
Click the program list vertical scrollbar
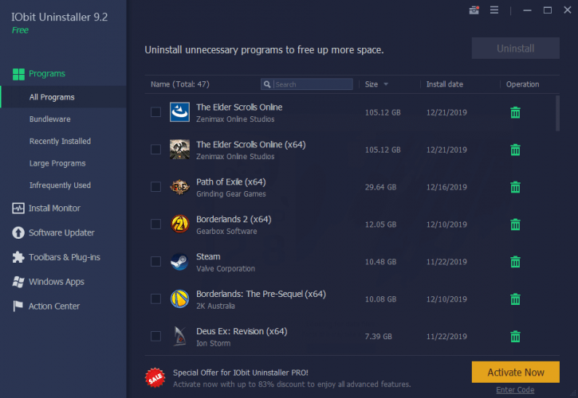coord(557,113)
